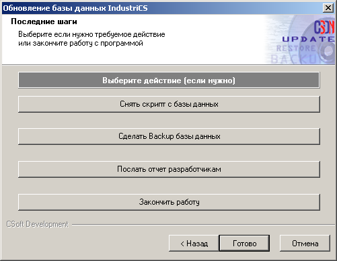Image resolution: width=337 pixels, height=261 pixels.
Task: Click the Последние шаги heading
Action: tap(44, 21)
